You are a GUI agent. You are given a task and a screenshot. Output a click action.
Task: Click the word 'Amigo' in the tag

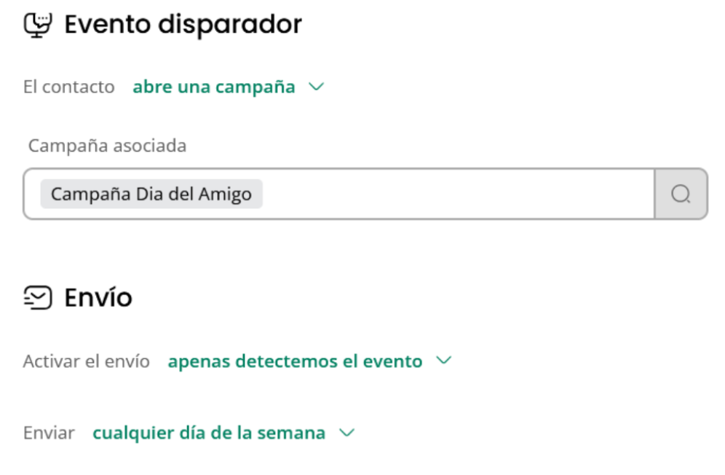point(225,194)
